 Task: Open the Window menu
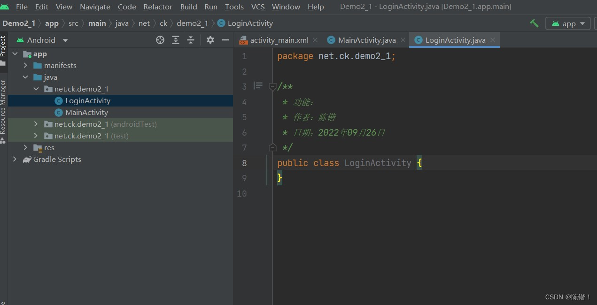pyautogui.click(x=286, y=7)
